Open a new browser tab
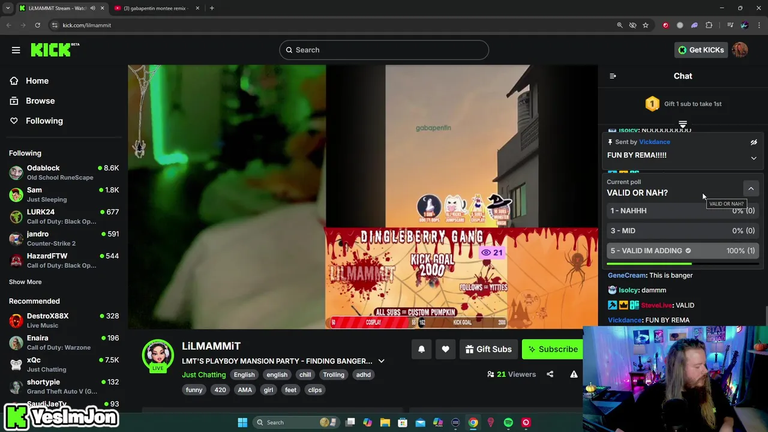768x432 pixels. pyautogui.click(x=212, y=8)
